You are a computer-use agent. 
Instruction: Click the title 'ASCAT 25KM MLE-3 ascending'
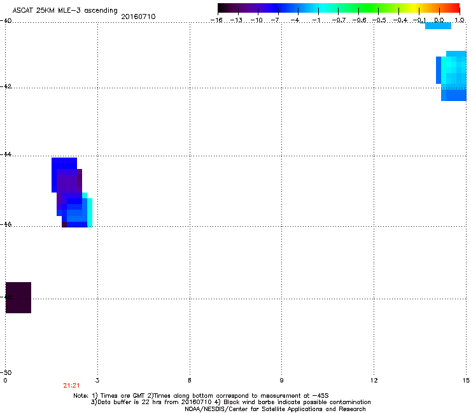tap(65, 11)
